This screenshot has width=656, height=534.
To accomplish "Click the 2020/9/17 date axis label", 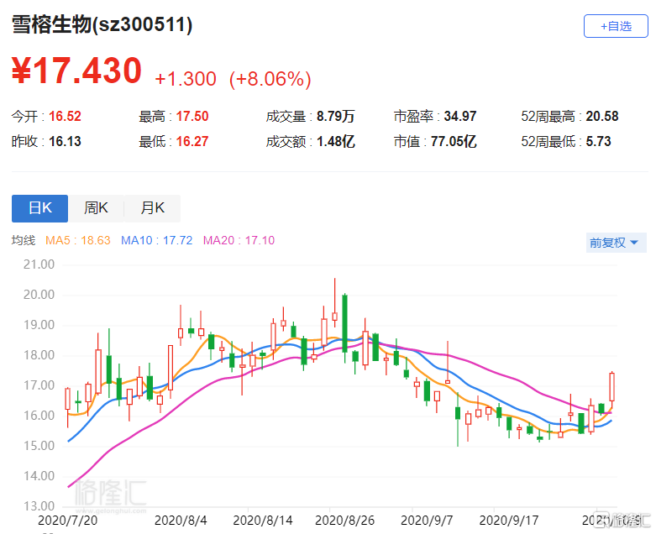I will pos(509,521).
